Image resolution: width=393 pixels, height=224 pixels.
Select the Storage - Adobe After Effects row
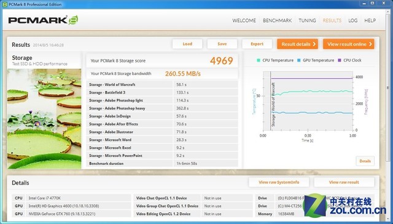162,124
